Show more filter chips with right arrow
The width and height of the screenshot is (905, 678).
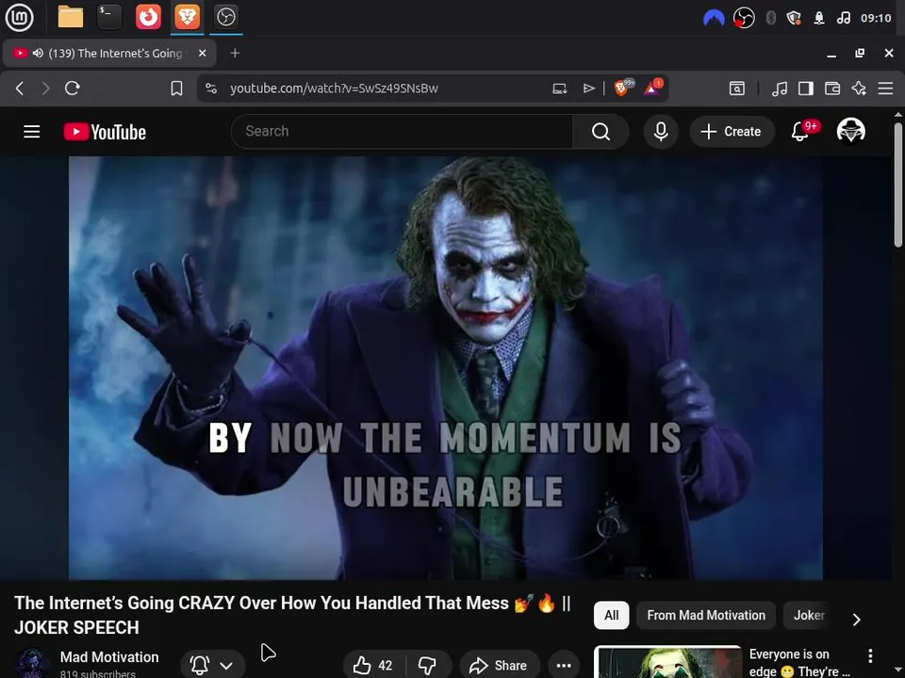(857, 620)
